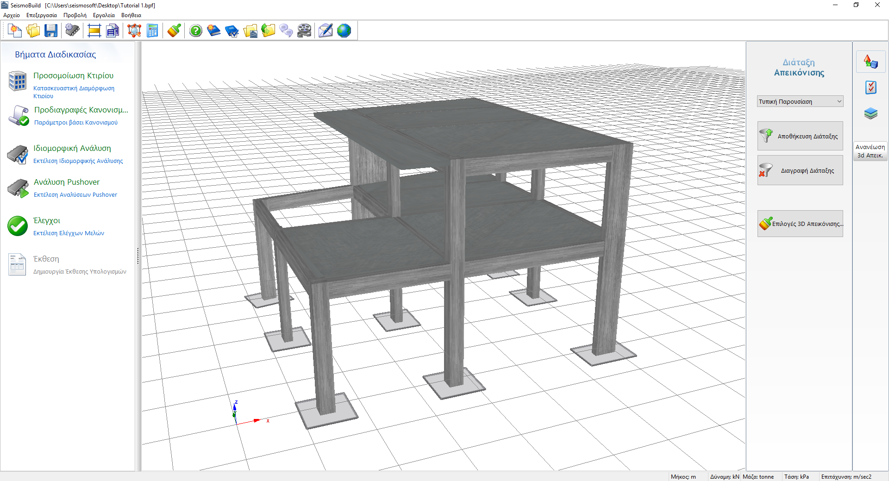
Task: Click the paintbrush 3D plot options toolbar icon
Action: [x=174, y=31]
